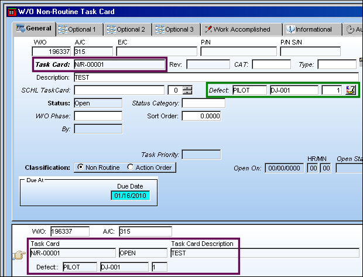Click Task Card field N/R-00001
Image resolution: width=363 pixels, height=277 pixels.
(x=119, y=64)
